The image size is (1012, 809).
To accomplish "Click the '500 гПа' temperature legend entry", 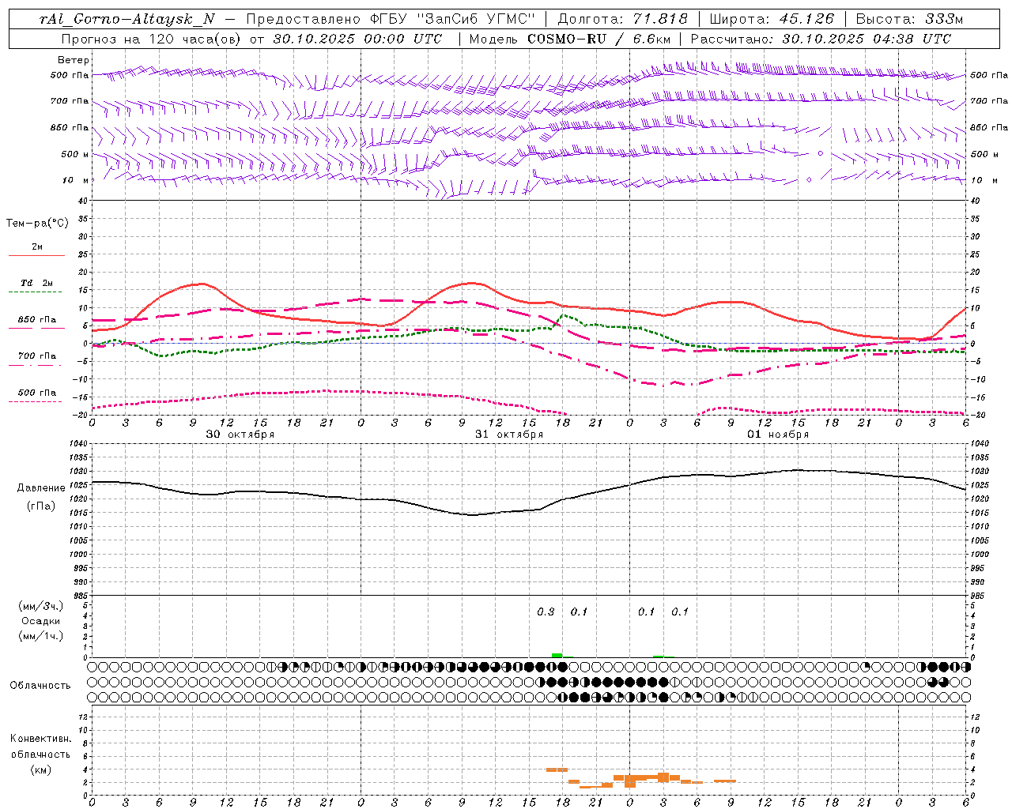I will 37,393.
